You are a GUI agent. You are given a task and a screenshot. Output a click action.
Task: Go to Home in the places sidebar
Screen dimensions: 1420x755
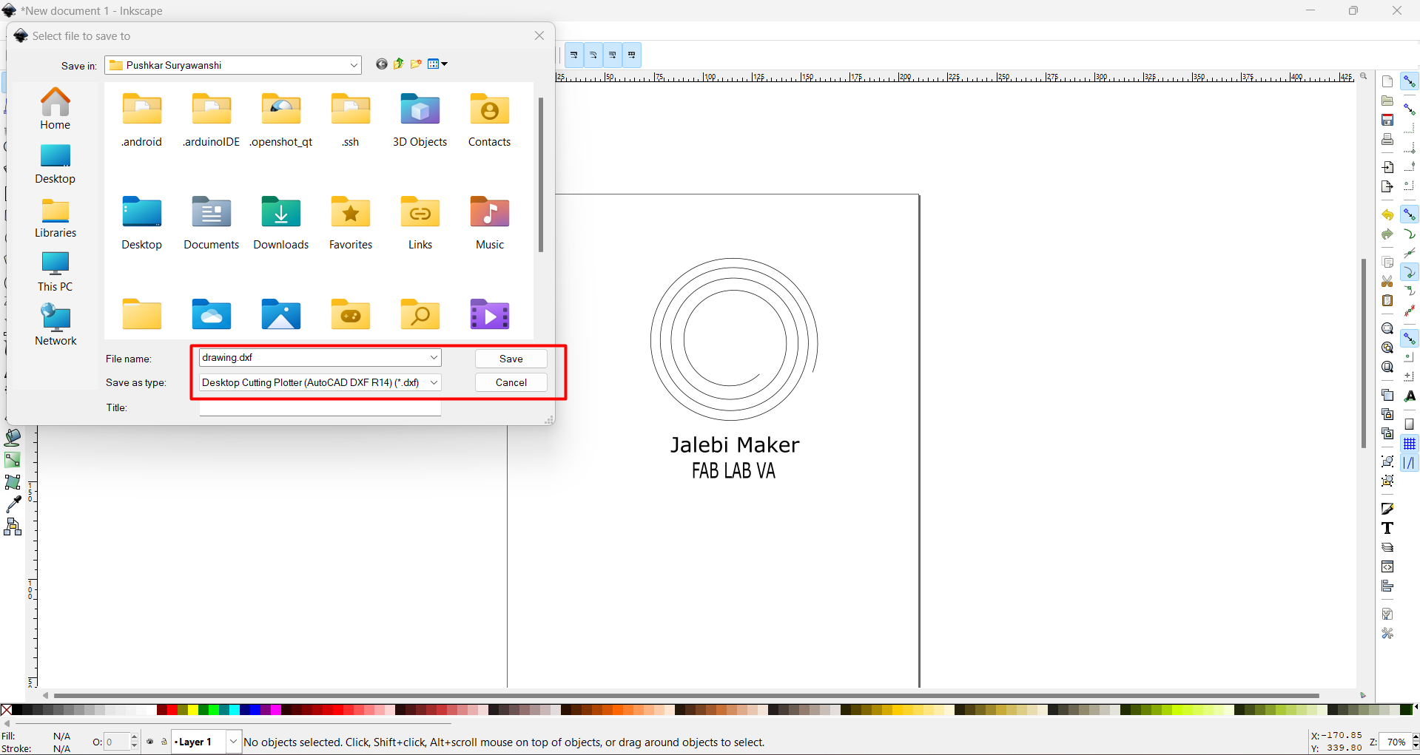[x=55, y=109]
